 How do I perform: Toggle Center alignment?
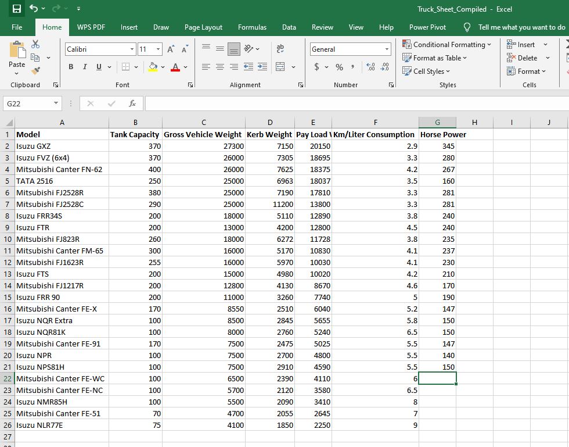point(220,67)
